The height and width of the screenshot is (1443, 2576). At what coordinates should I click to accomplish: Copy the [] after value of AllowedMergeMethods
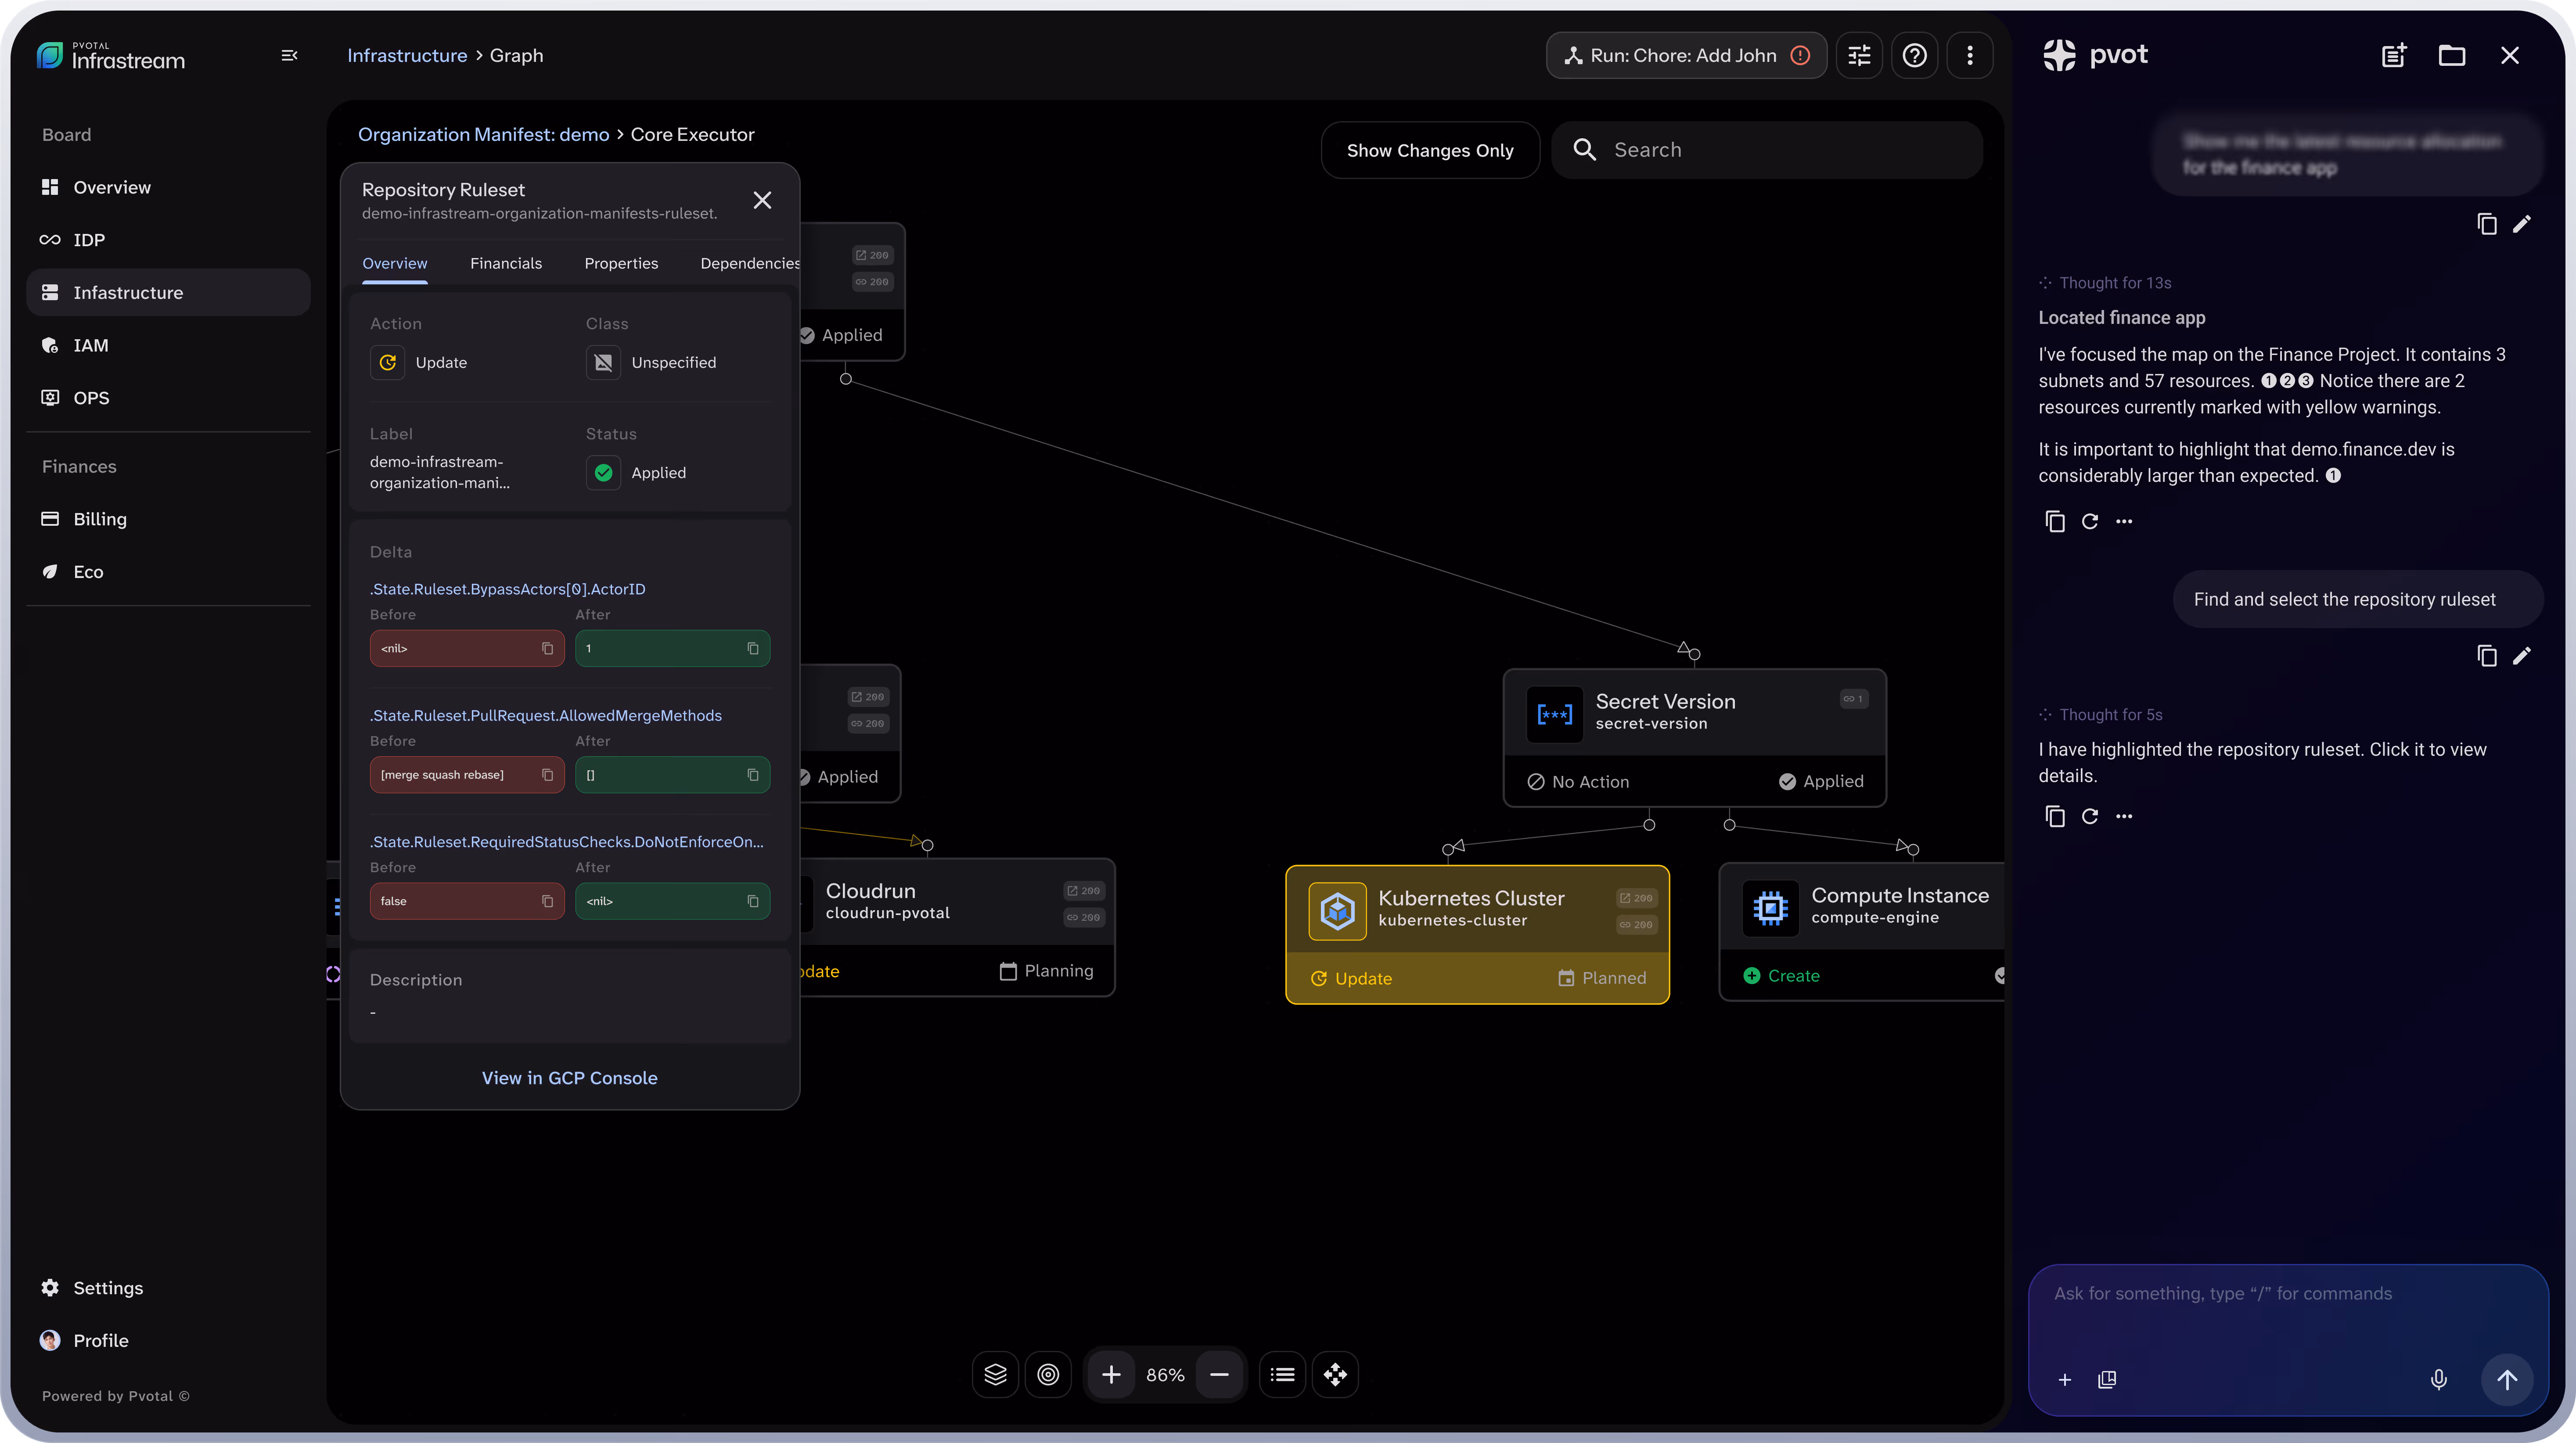coord(753,775)
